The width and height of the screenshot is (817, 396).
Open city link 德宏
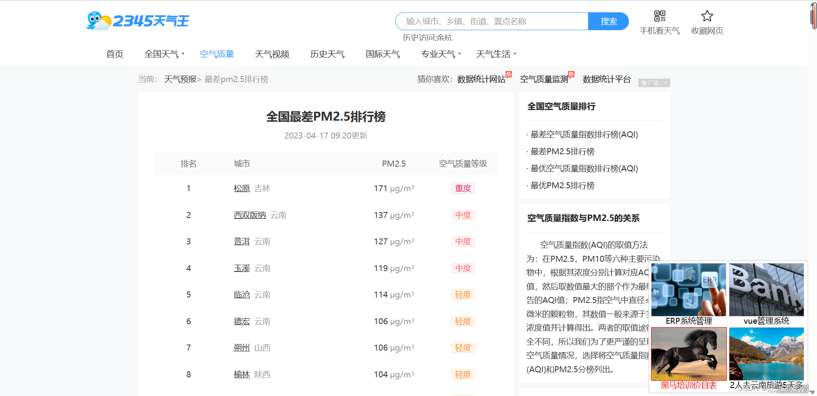[242, 321]
